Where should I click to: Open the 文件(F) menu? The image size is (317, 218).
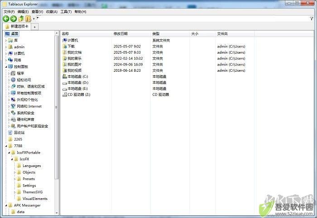coord(9,12)
